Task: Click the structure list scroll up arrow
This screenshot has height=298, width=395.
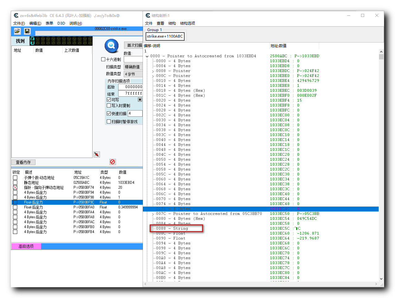Action: point(381,52)
